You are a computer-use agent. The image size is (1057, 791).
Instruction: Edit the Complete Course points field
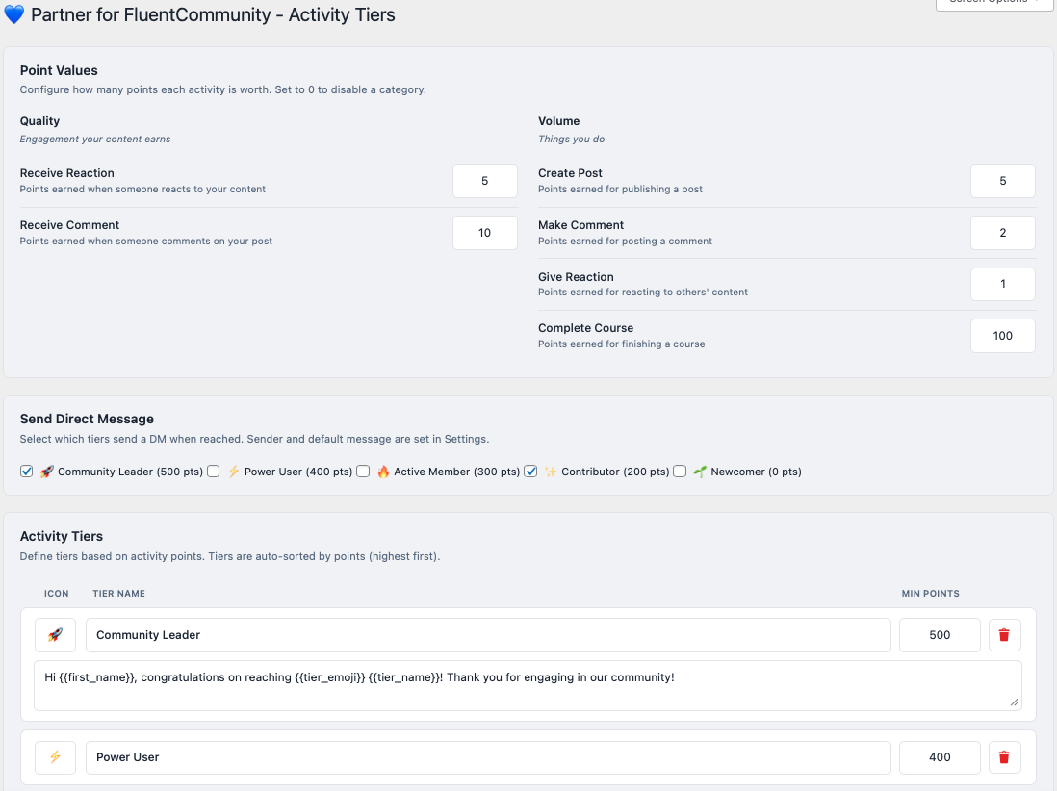click(1002, 336)
